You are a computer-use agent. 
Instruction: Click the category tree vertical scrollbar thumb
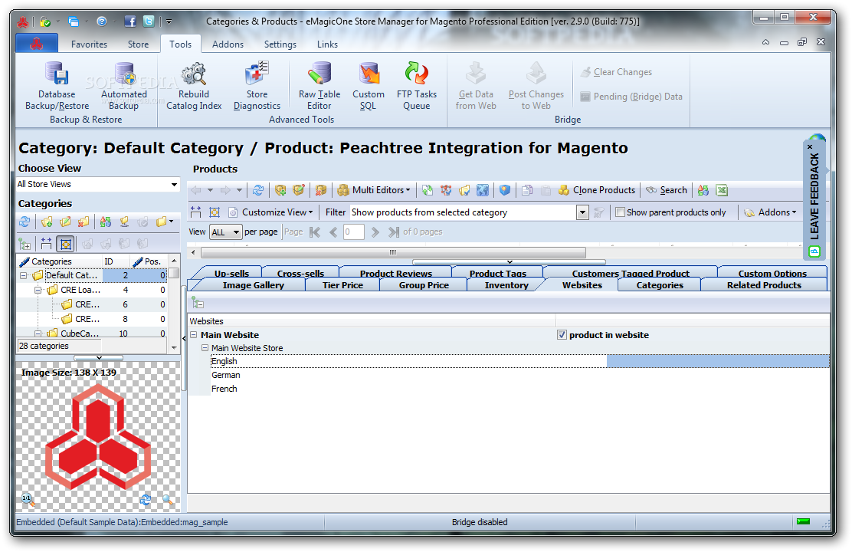tap(174, 274)
